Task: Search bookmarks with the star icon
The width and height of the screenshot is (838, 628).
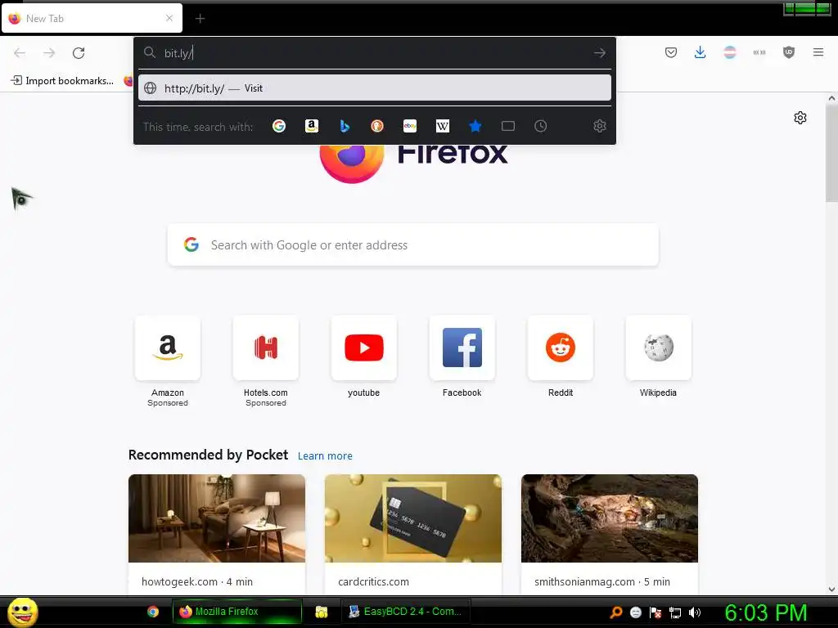Action: point(475,126)
